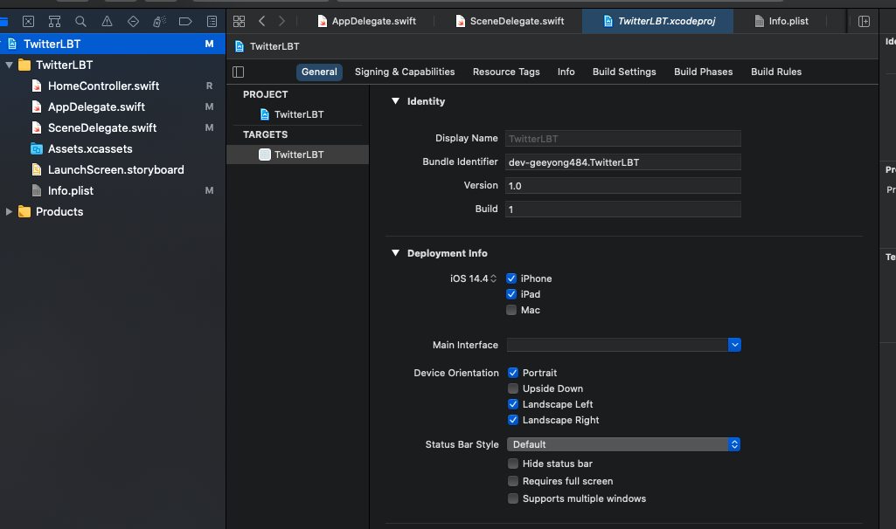
Task: Switch to the SceneDelegate.swift editor tab
Action: coord(510,21)
